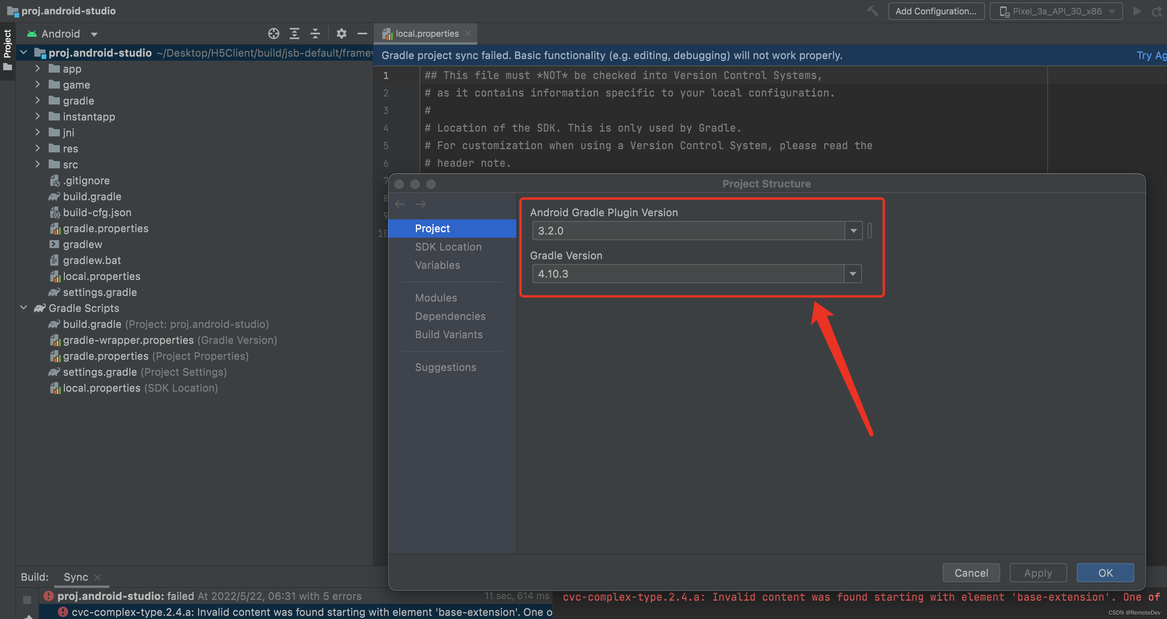Open the Android Gradle Plugin Version dropdown arrow

click(854, 231)
